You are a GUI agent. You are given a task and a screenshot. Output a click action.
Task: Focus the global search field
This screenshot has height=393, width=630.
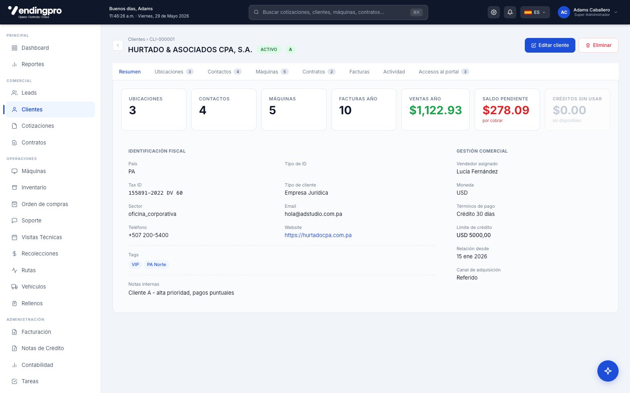(338, 12)
